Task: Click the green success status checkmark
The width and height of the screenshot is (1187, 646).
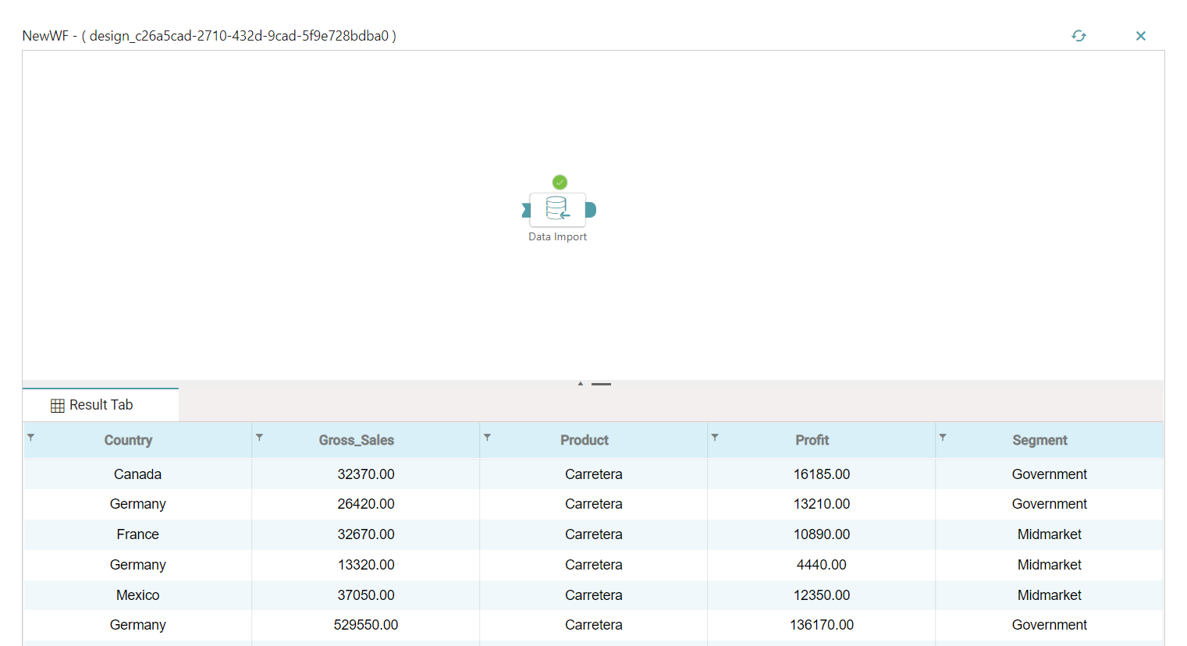Action: click(560, 183)
